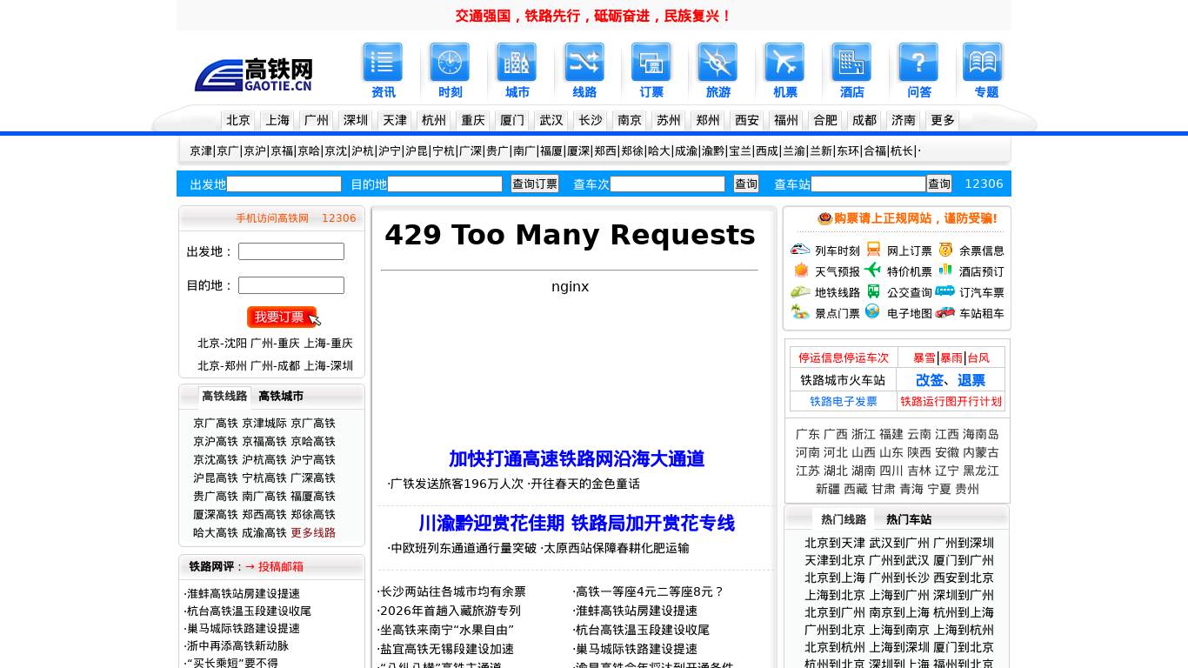Screen dimensions: 1188x668
Task: Click the 机票 airplane flight icon
Action: (x=784, y=63)
